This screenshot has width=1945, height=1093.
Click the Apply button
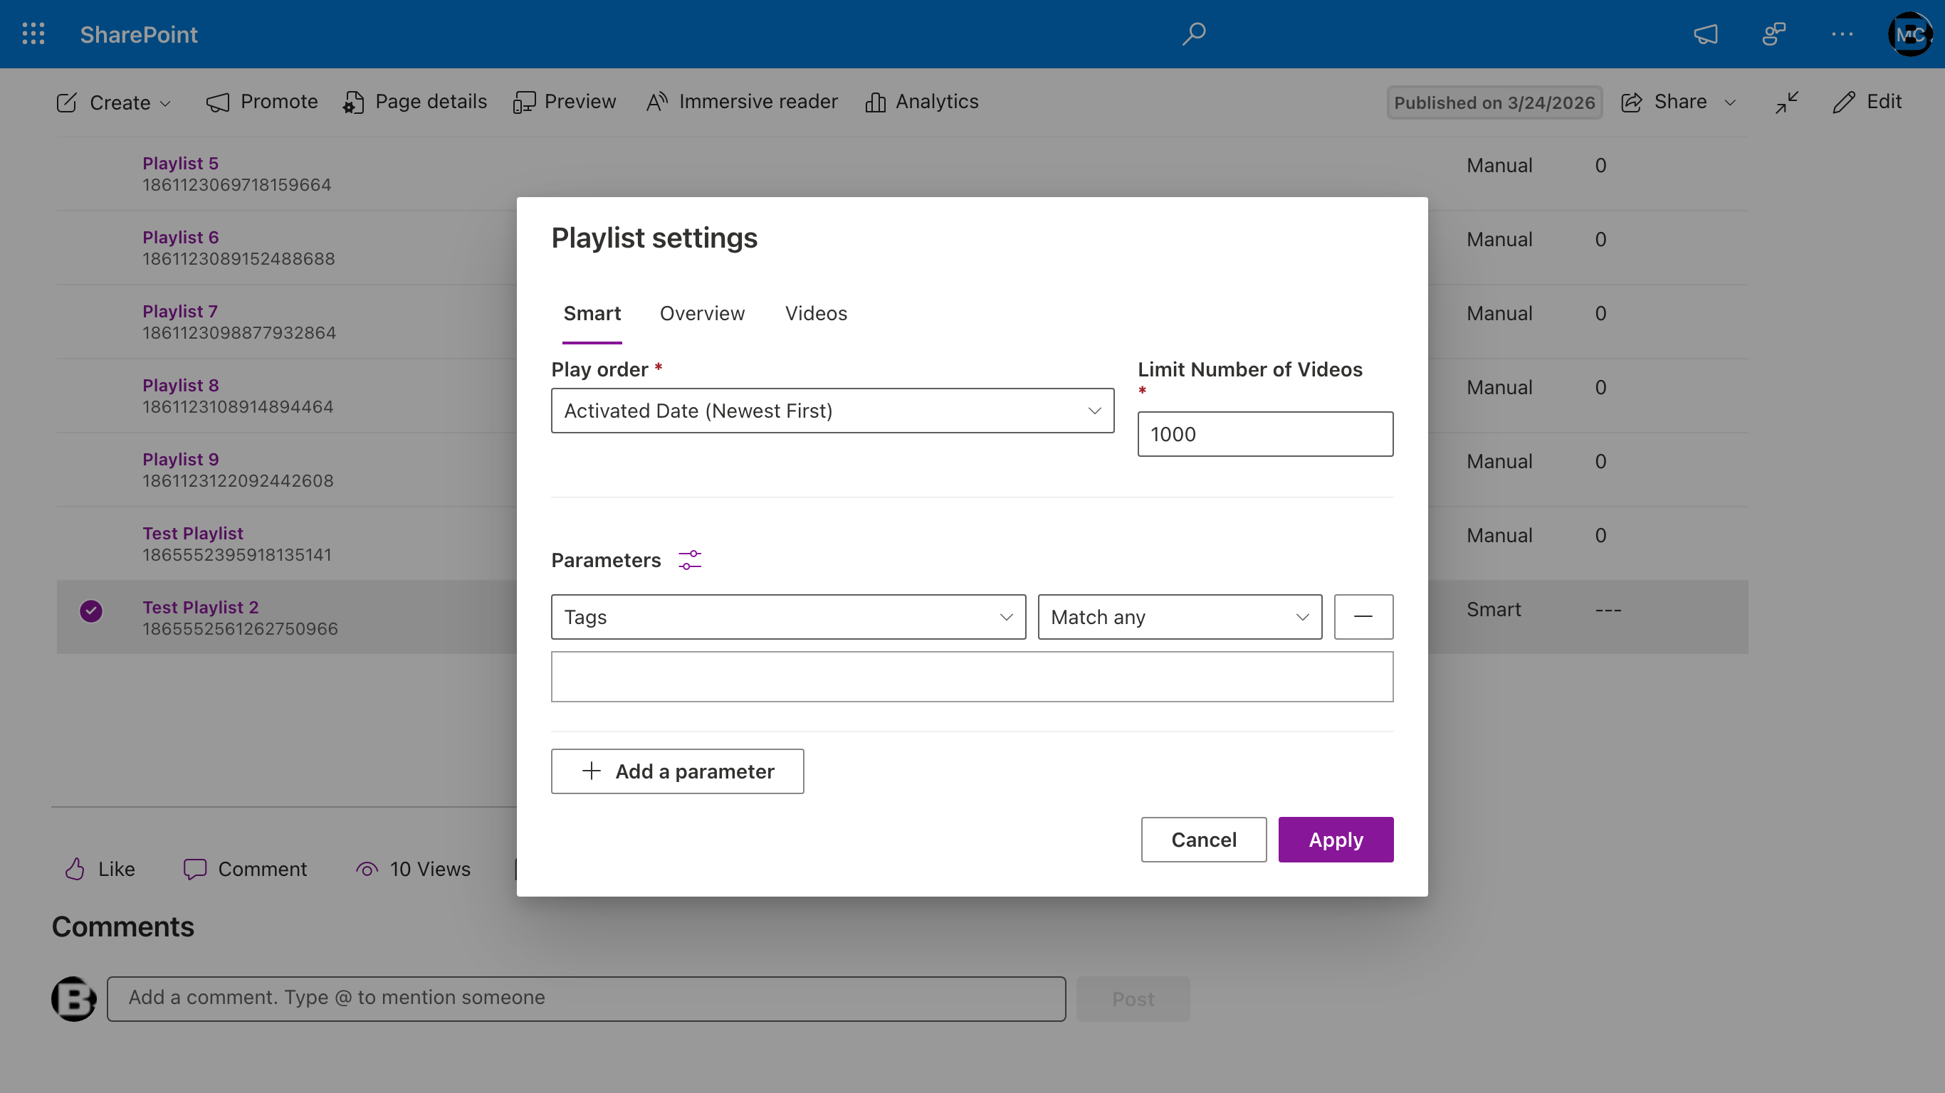[x=1336, y=840]
